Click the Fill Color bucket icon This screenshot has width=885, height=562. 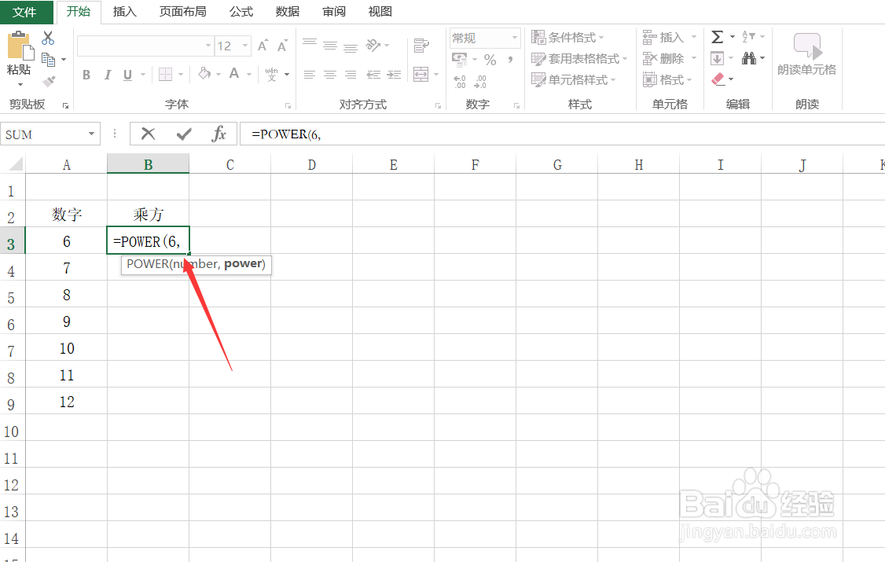click(x=204, y=74)
